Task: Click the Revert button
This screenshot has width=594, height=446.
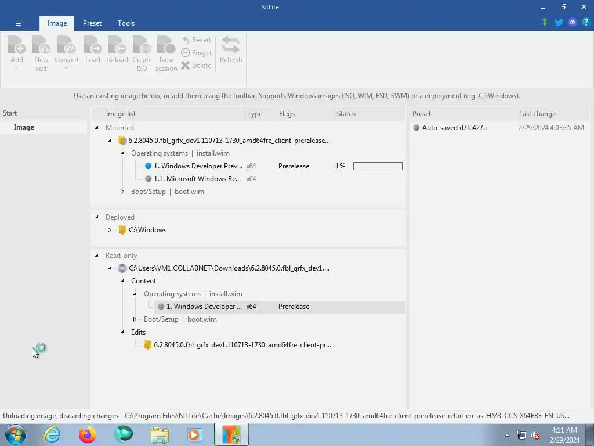Action: coord(196,40)
